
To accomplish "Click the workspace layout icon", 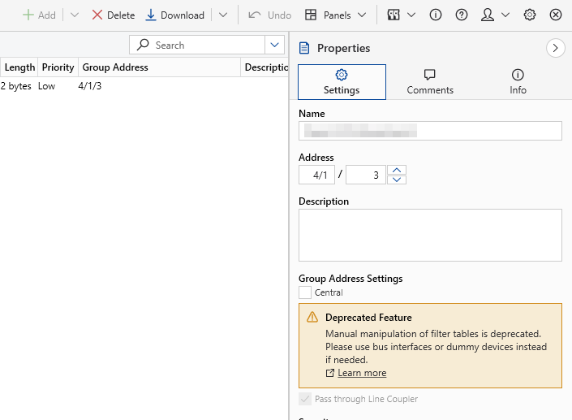I will click(394, 15).
